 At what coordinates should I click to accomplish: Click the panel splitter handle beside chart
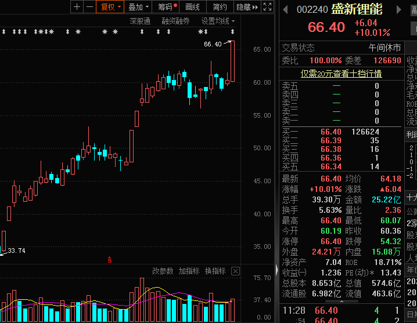pyautogui.click(x=276, y=270)
